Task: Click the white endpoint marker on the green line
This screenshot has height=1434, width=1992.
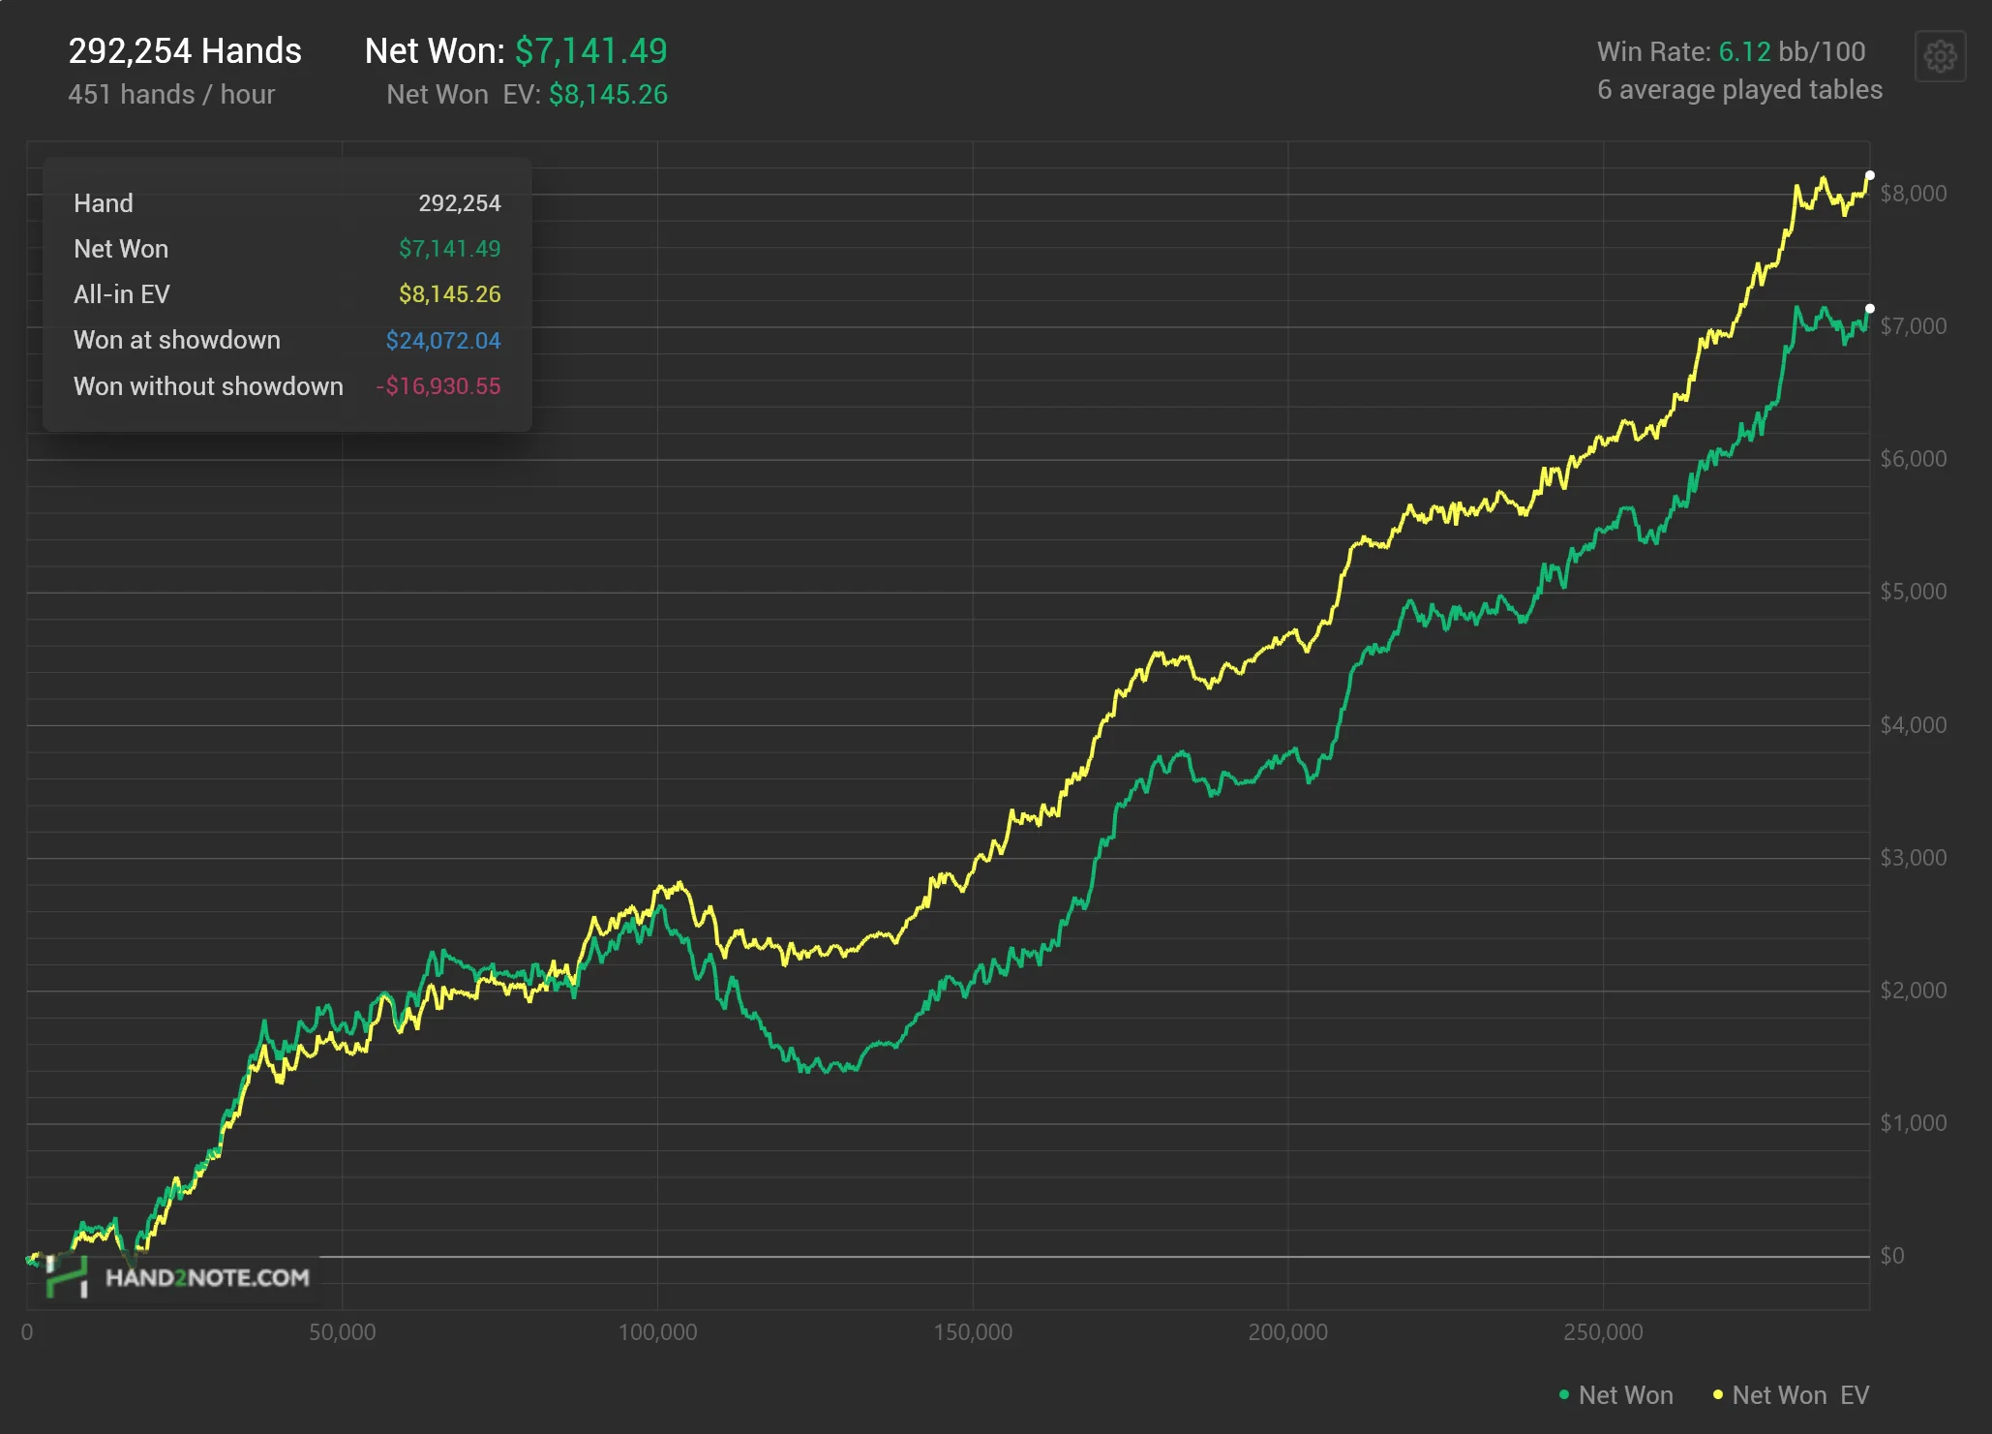Action: 1870,309
